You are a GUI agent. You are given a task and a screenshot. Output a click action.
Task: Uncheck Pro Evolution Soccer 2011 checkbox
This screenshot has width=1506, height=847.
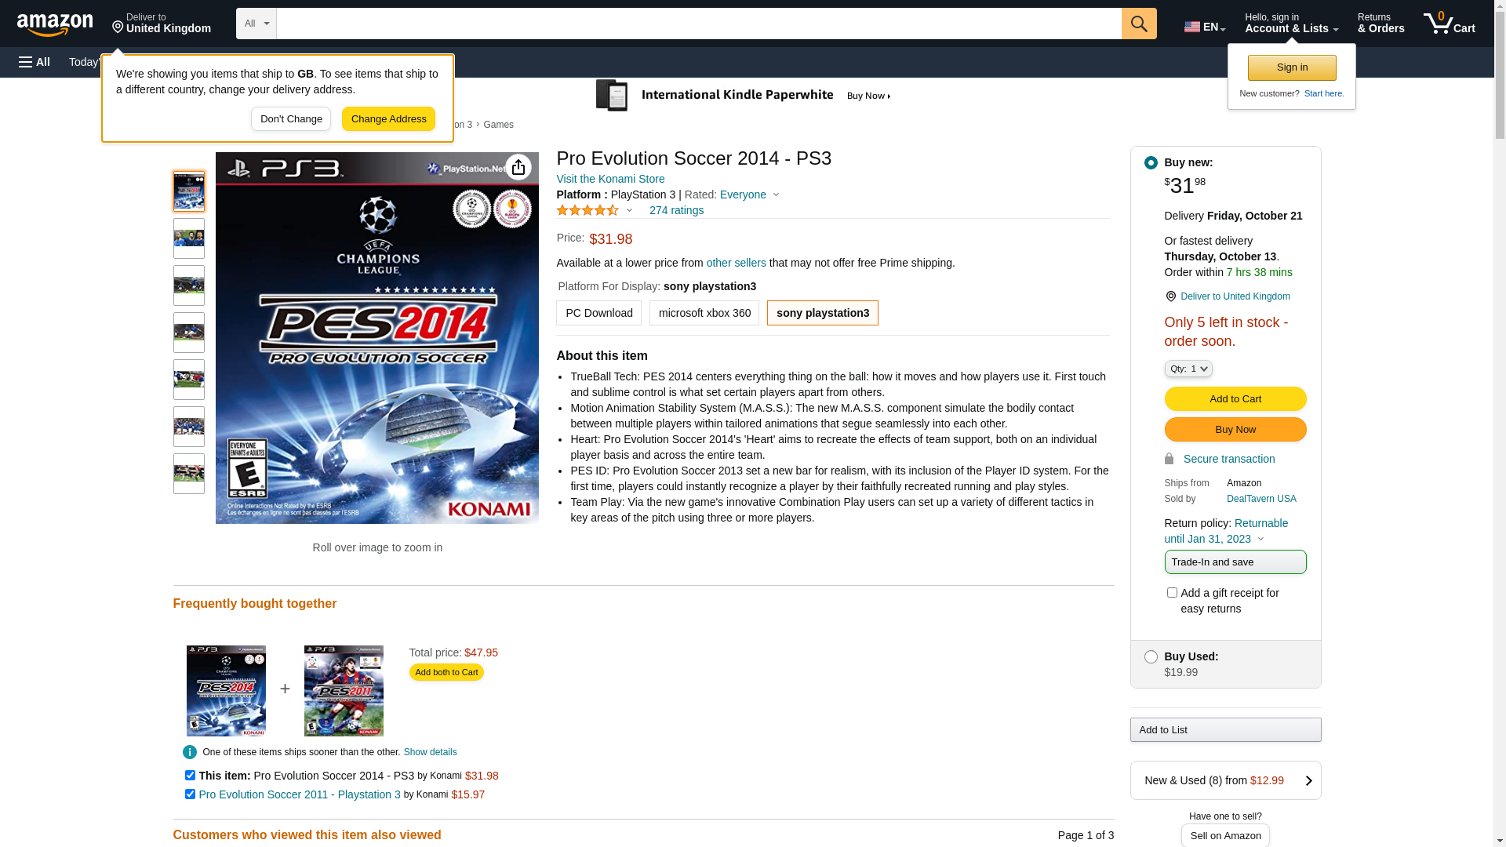coord(190,794)
